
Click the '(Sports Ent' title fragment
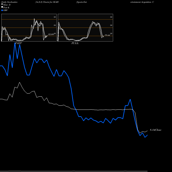click(x=82, y=2)
